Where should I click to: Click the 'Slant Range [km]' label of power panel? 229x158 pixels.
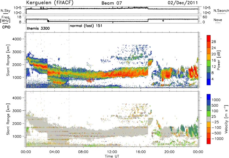pyautogui.click(x=8, y=60)
